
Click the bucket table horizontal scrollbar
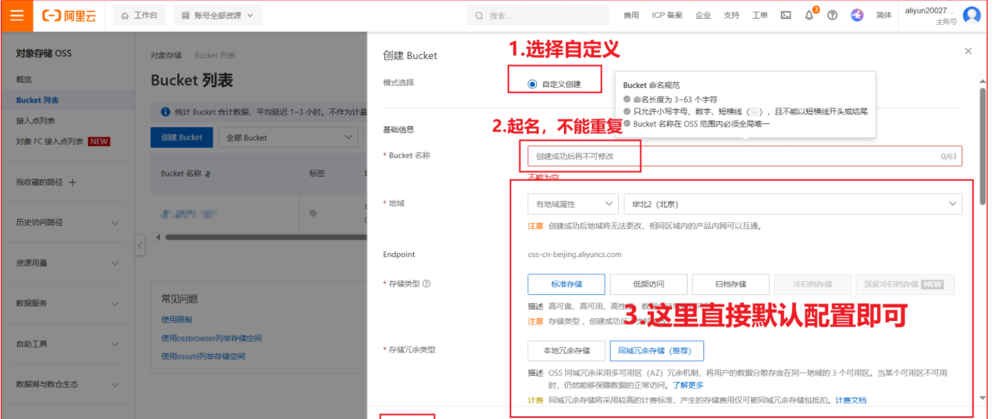(264, 237)
